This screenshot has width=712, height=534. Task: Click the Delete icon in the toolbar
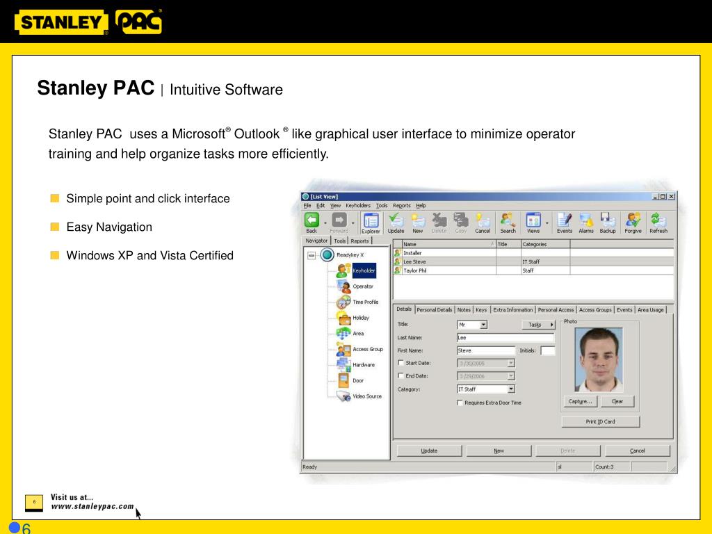(439, 220)
